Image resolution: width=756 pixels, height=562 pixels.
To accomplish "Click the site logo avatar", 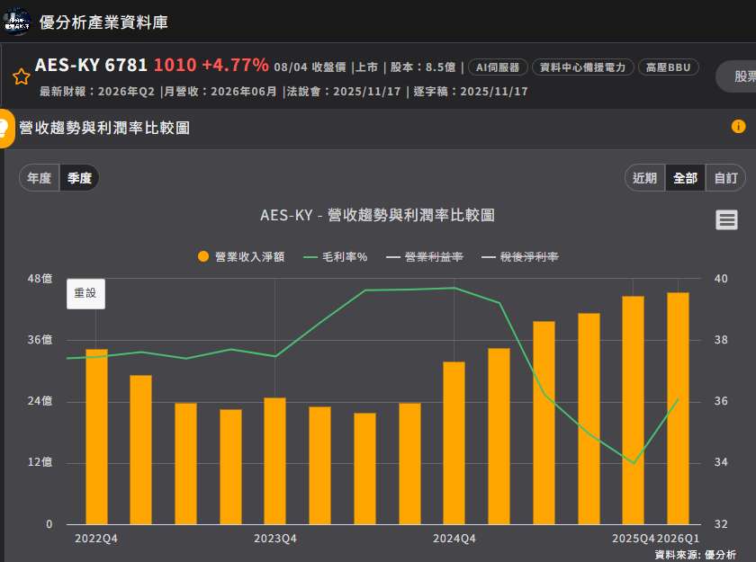I will point(16,22).
